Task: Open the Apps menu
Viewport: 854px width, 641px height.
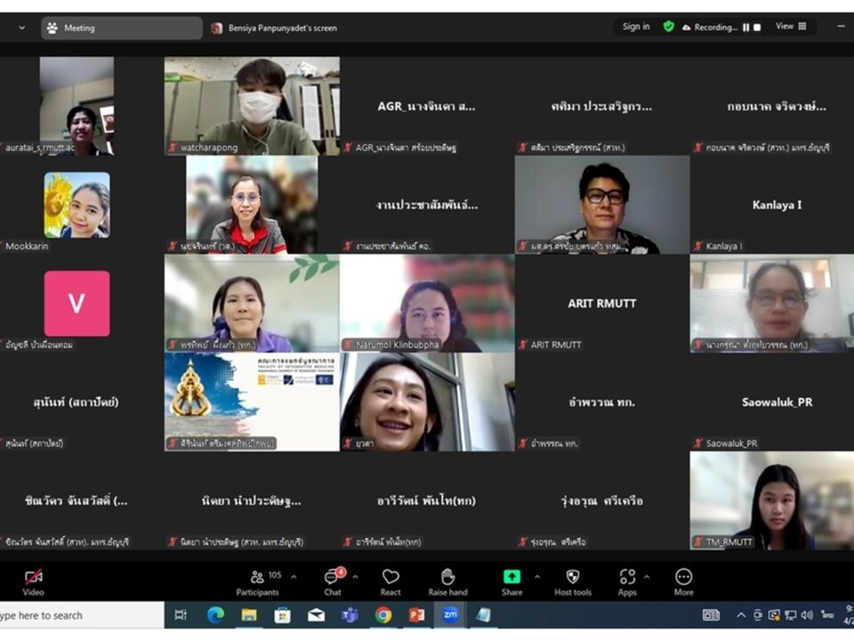Action: tap(627, 582)
